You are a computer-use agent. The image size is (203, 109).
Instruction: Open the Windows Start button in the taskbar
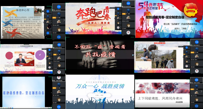(x=2, y=108)
